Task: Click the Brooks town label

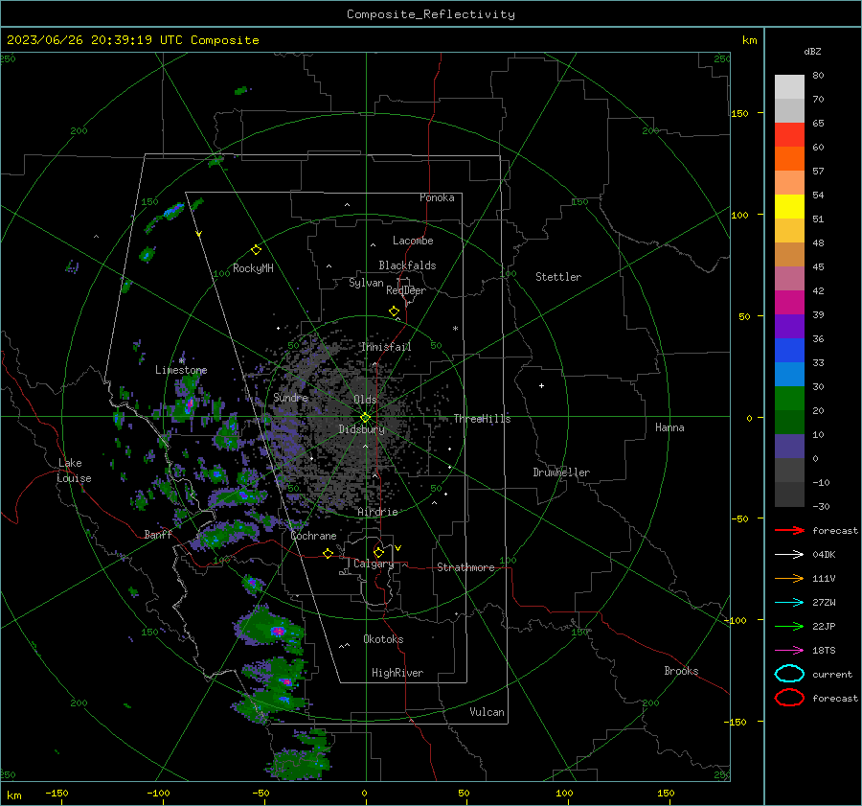Action: coord(681,671)
